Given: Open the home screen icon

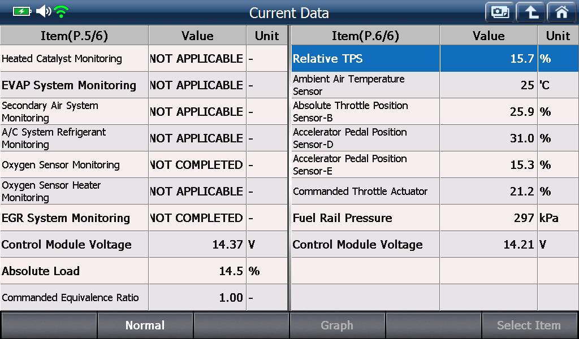Looking at the screenshot, I should 562,12.
